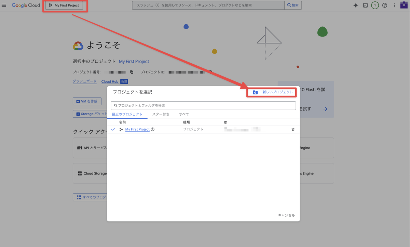Open the help question mark icon
The width and height of the screenshot is (410, 247).
tap(385, 5)
